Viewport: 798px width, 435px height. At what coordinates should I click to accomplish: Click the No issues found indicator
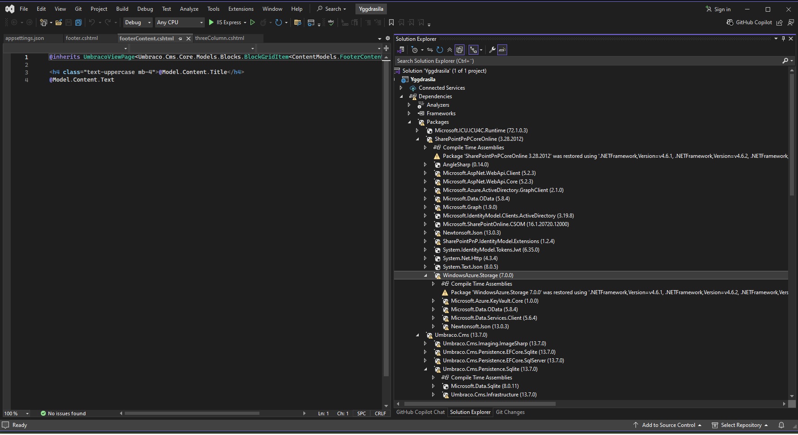coord(63,414)
